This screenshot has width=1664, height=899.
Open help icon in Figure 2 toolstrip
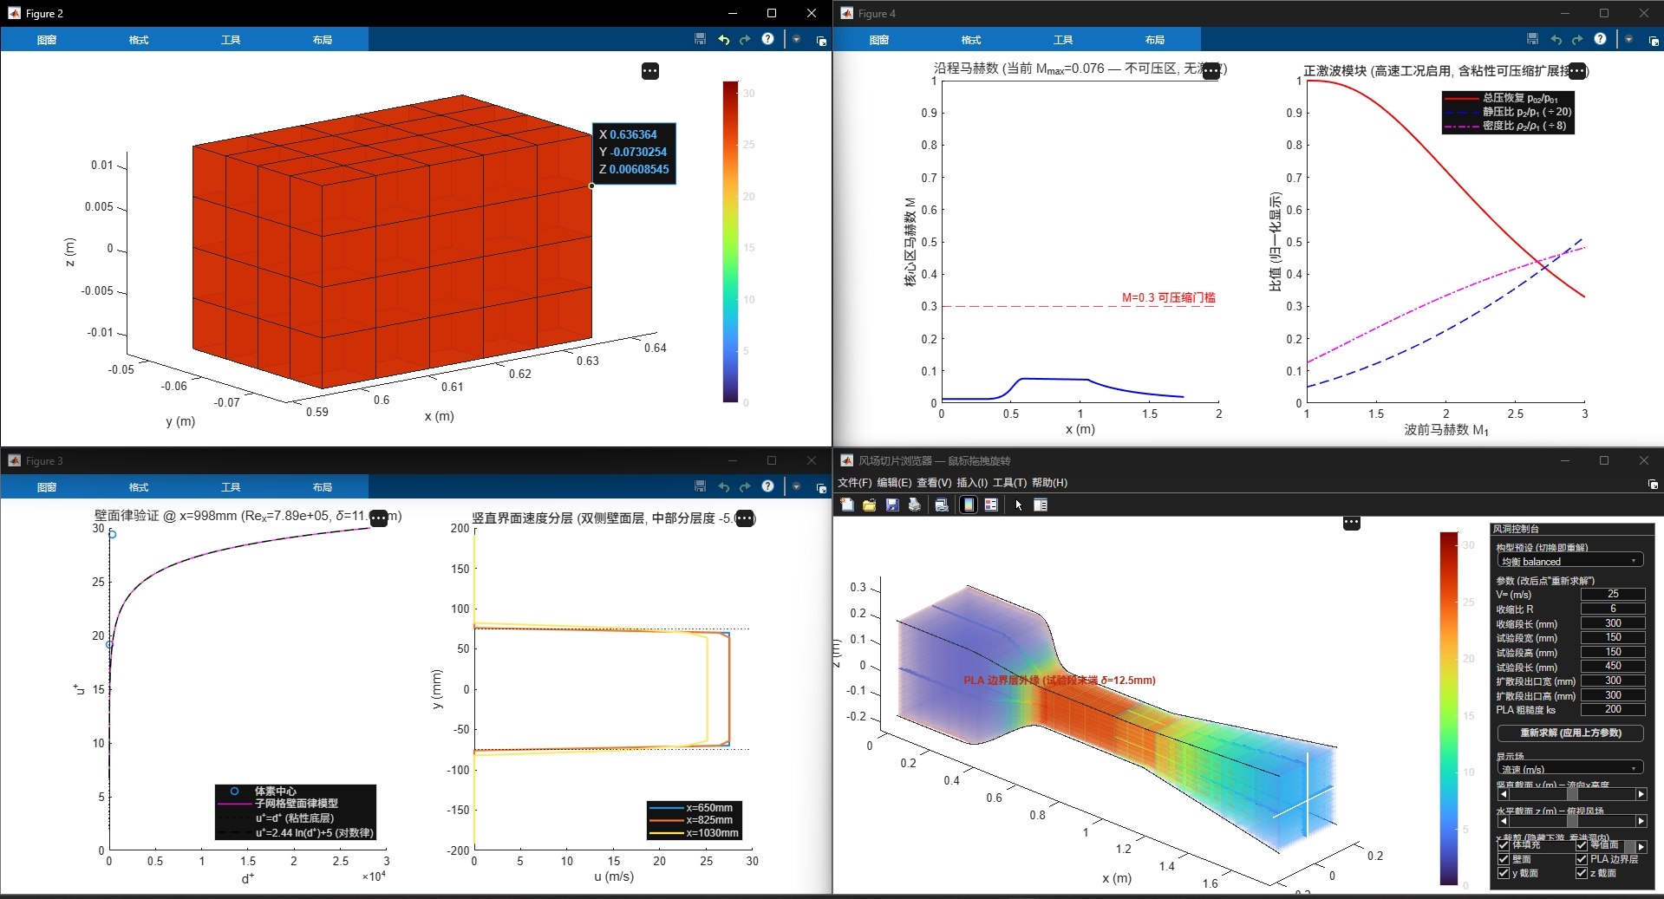[x=767, y=39]
